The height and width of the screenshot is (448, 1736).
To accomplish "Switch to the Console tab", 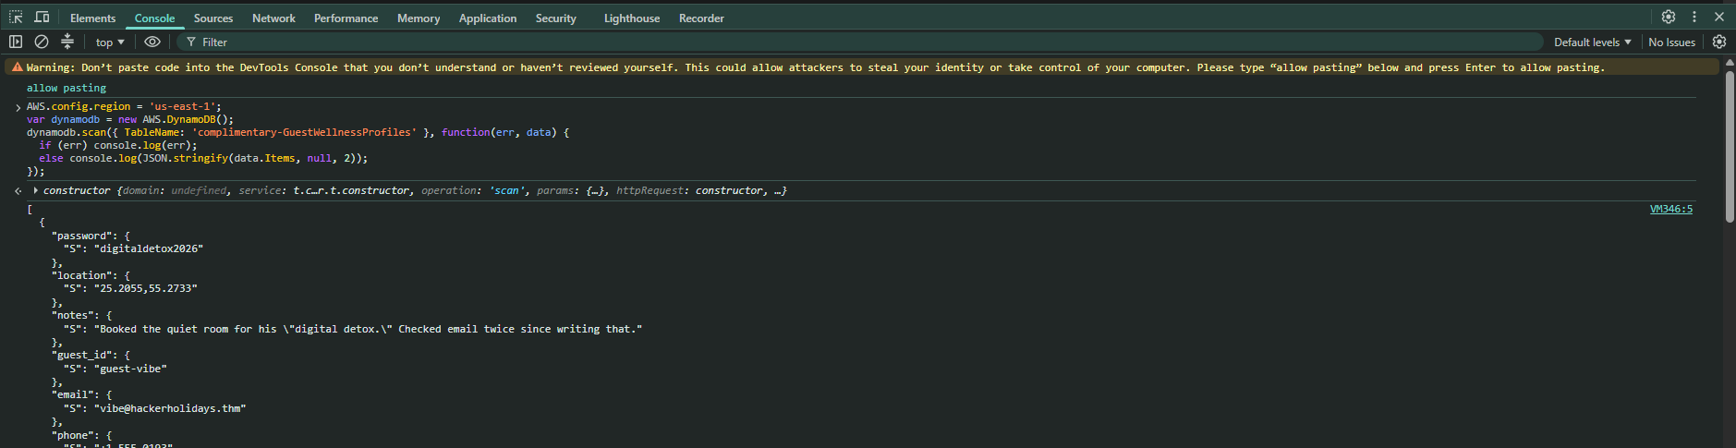I will pos(154,18).
